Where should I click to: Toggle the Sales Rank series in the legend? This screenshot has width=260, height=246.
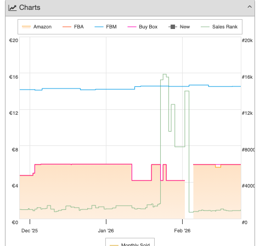click(219, 27)
